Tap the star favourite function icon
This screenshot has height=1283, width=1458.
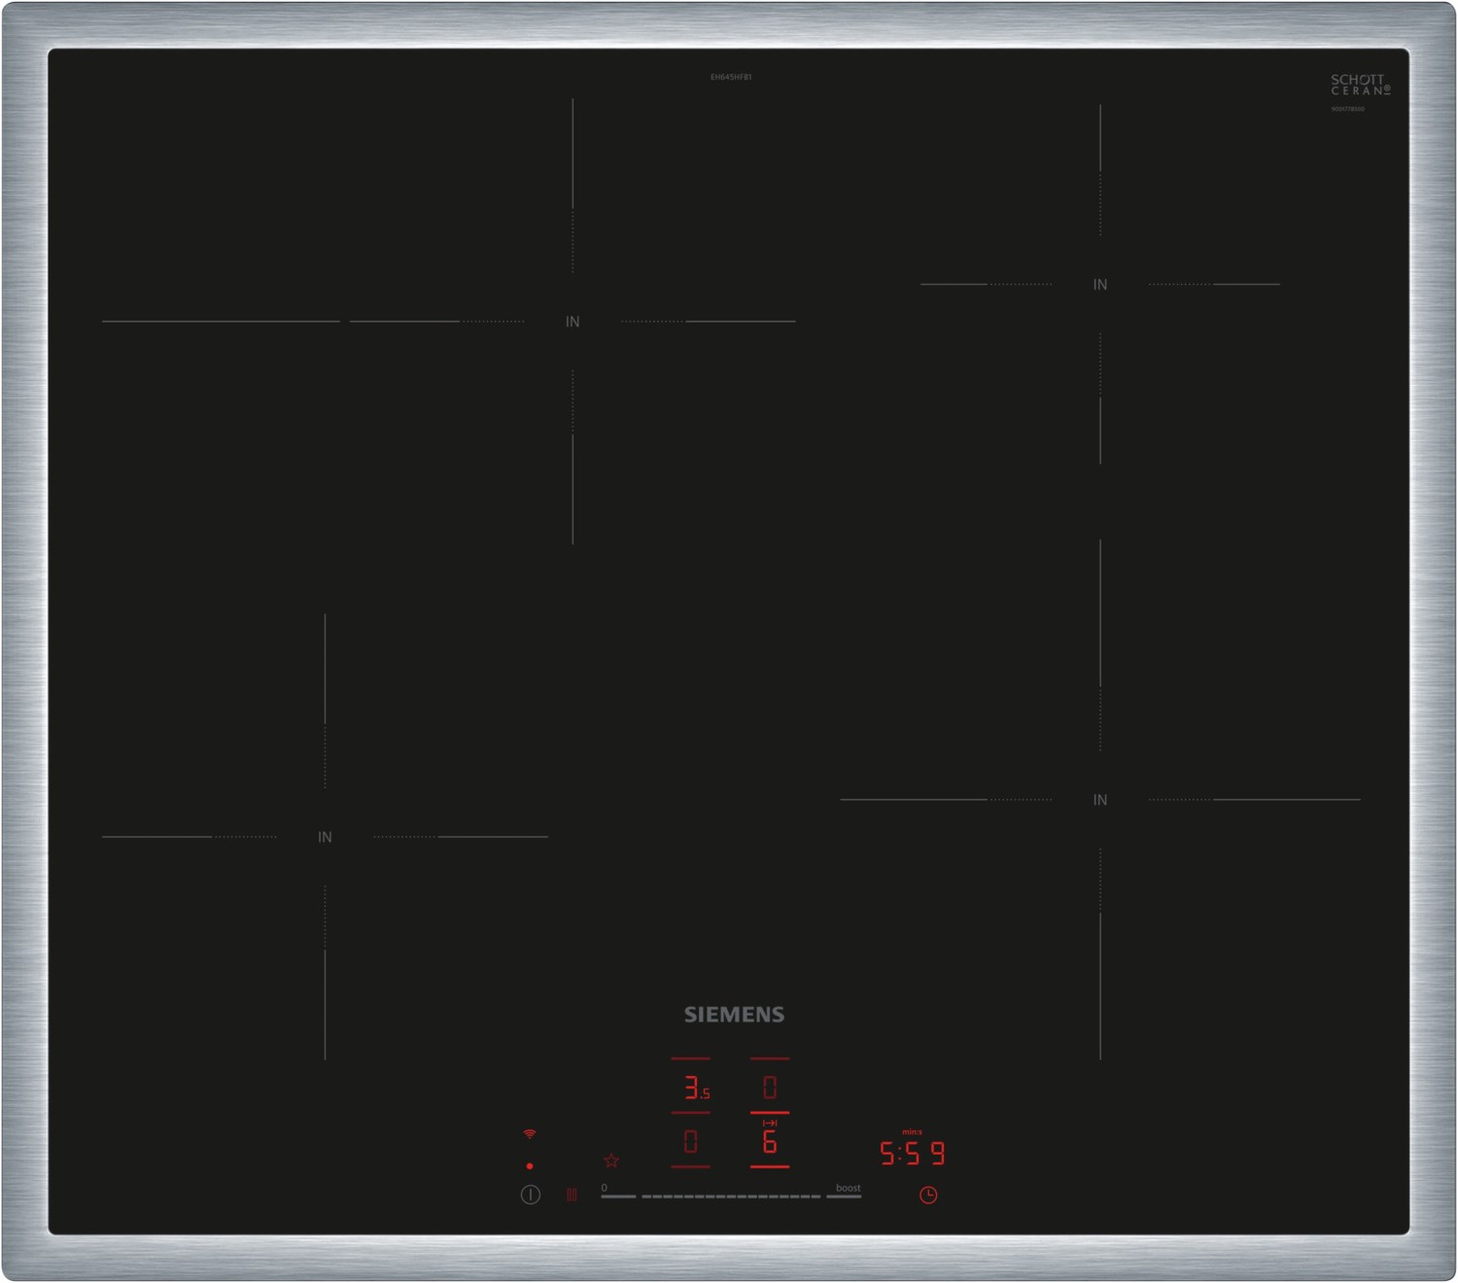(x=611, y=1161)
